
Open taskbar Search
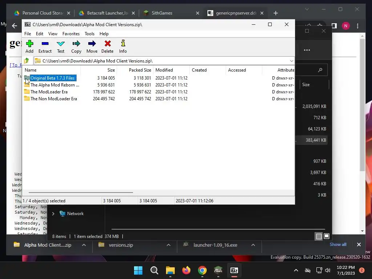(x=154, y=270)
